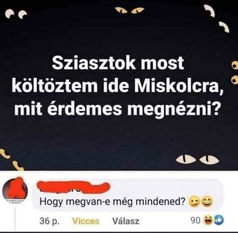Click the 'Hogy megvan-e még mindened?' comment text
Screen dimensions: 238x233
113,202
